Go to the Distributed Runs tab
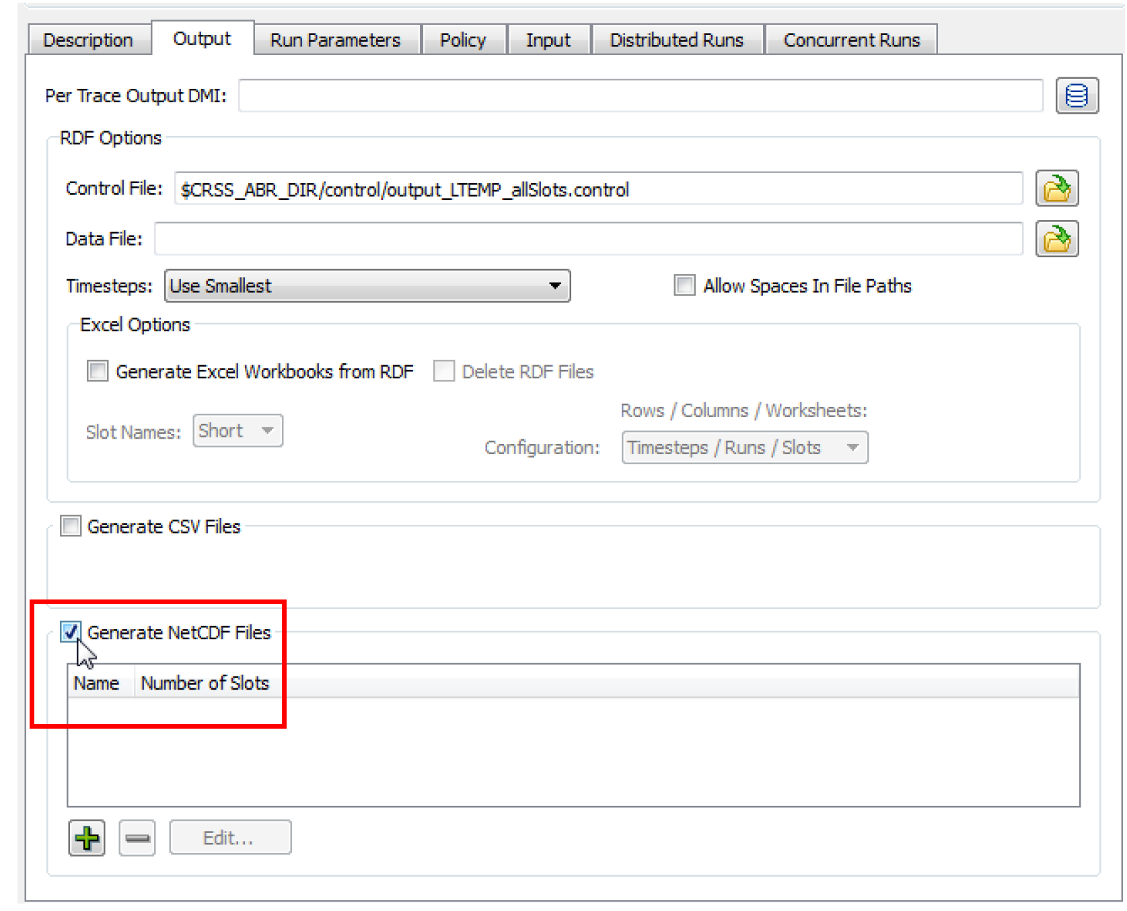 676,40
